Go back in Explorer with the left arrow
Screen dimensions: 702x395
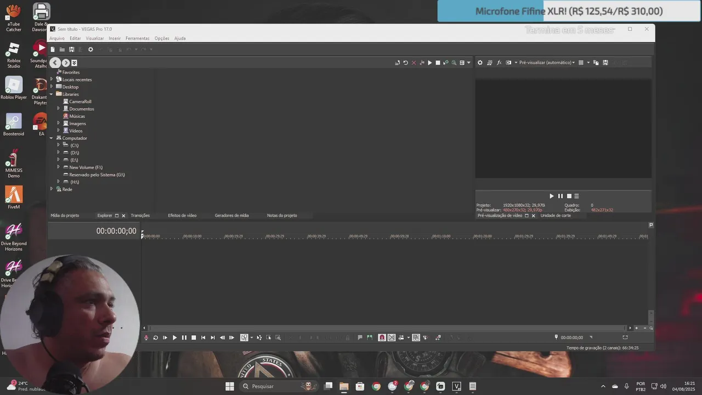[x=55, y=63]
